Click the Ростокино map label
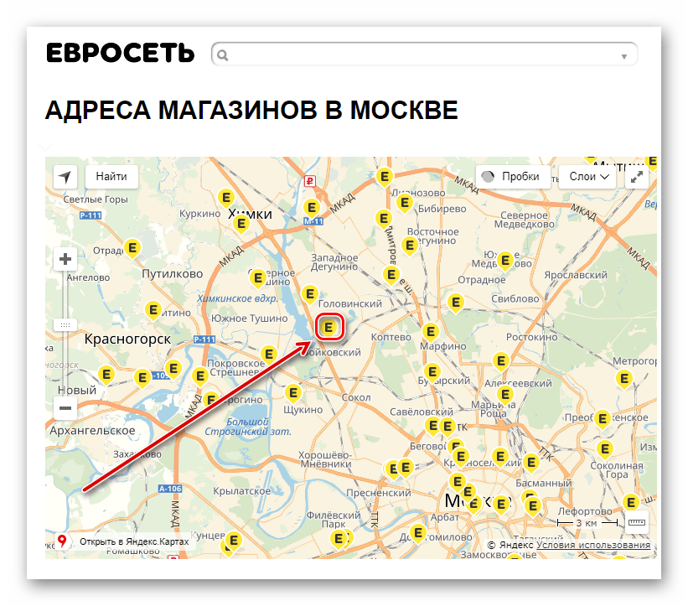688x606 pixels. tap(532, 338)
